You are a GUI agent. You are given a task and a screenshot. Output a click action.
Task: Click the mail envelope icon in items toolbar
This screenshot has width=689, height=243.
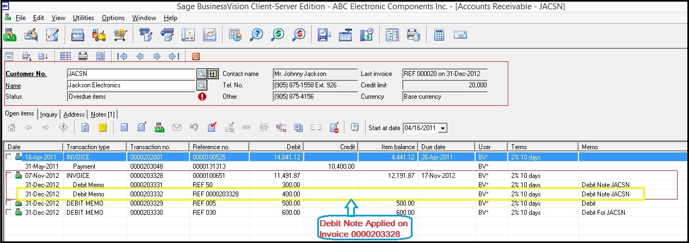coord(176,128)
